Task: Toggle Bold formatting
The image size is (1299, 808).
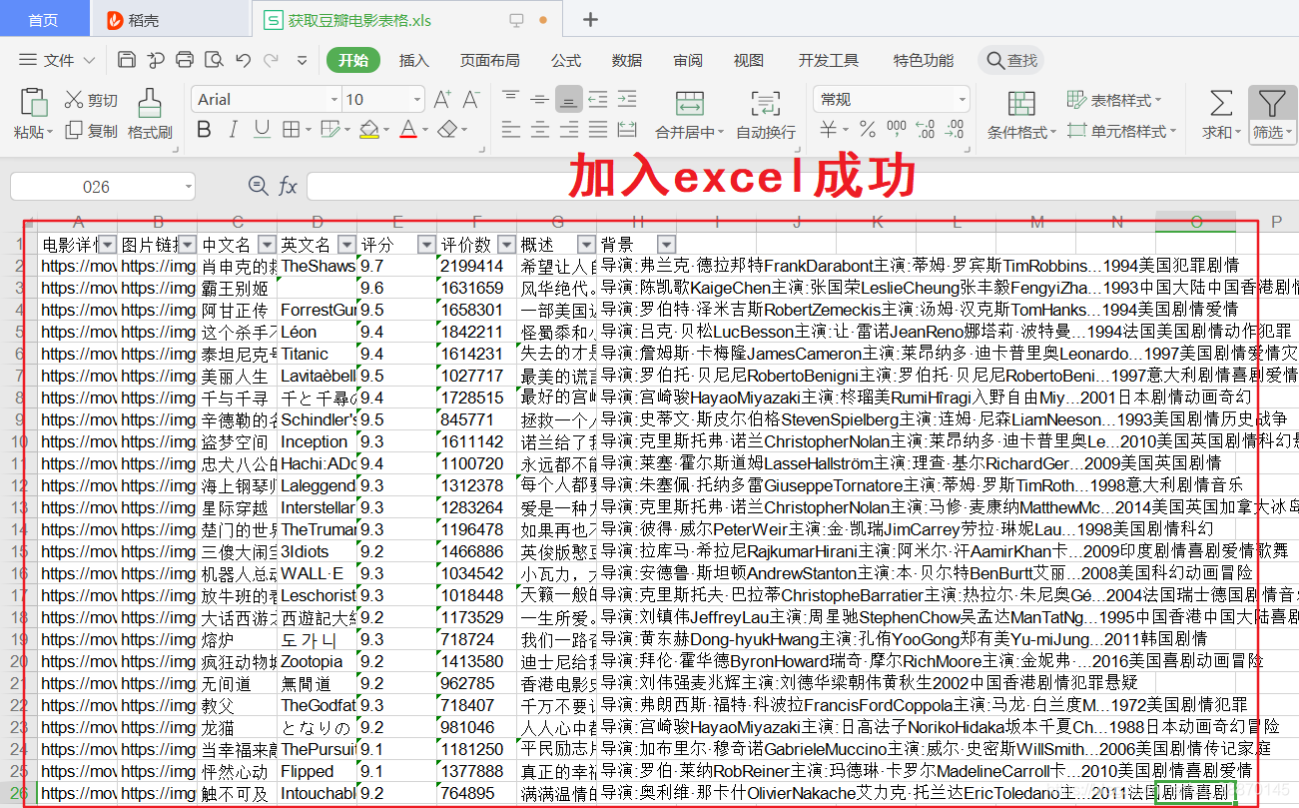Action: pos(204,130)
